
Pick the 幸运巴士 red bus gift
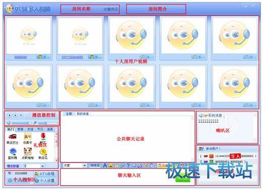pos(13,139)
